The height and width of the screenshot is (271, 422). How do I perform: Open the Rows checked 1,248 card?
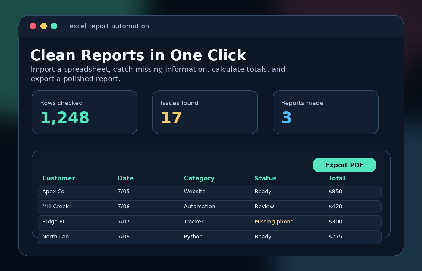pyautogui.click(x=84, y=112)
